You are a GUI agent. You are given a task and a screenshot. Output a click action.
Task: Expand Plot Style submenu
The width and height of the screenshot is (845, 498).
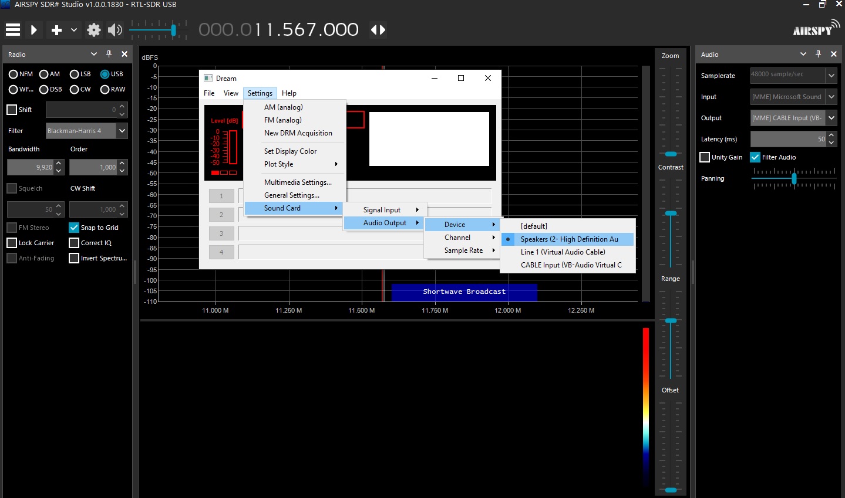[295, 164]
